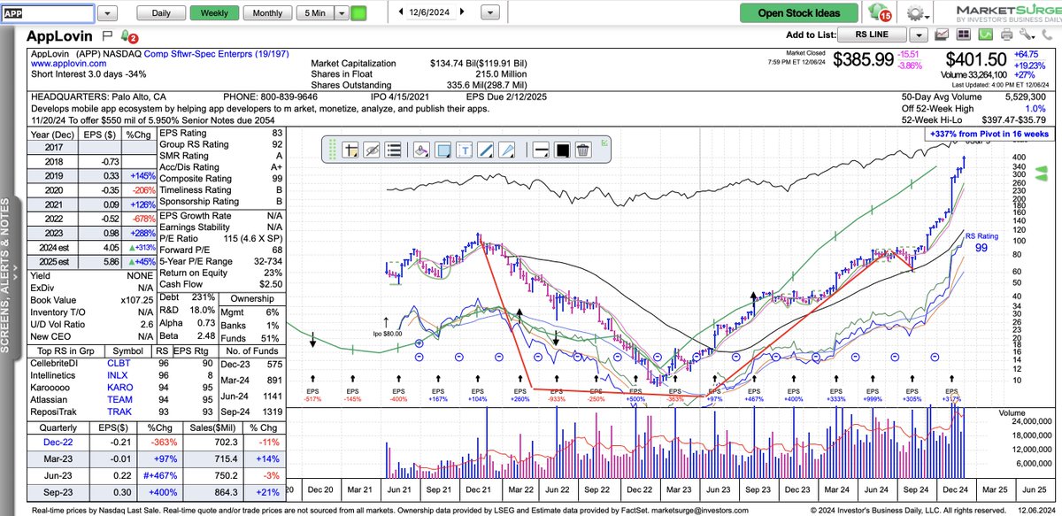Viewport: 1062px width, 516px height.
Task: Open the symbol history dropdown
Action: point(107,14)
